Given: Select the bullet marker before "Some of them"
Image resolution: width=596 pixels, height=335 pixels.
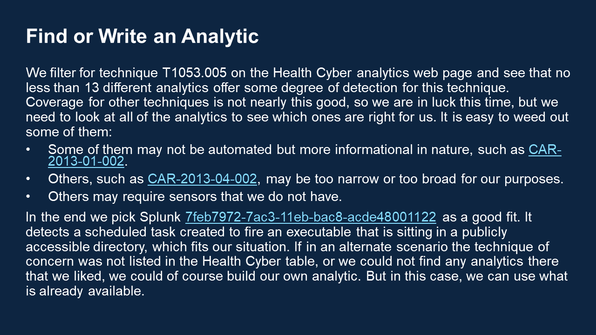Looking at the screenshot, I should (28, 150).
